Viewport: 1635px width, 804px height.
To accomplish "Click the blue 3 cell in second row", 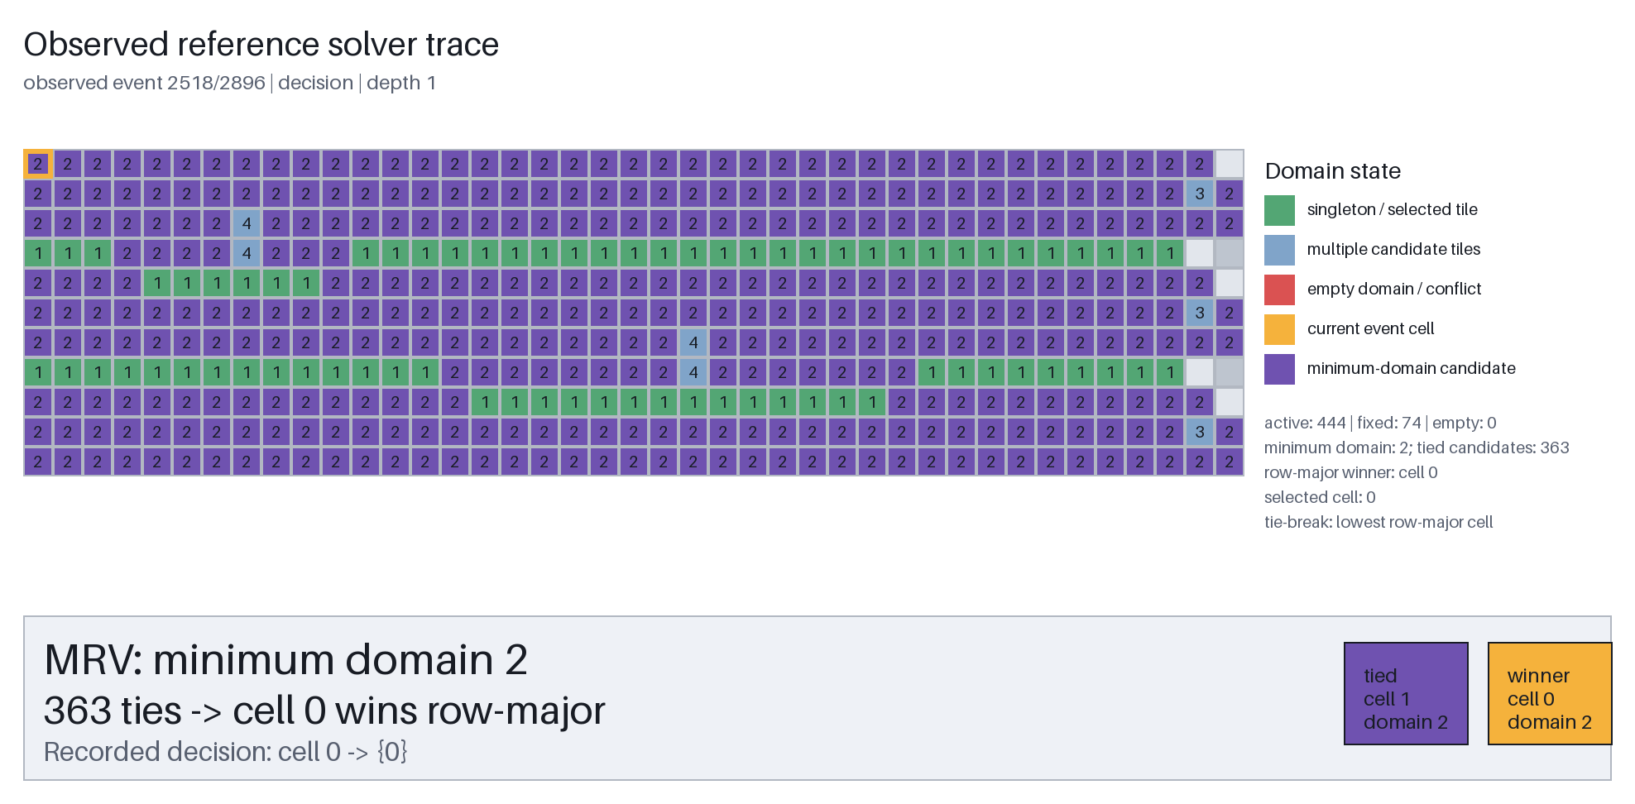I will [1200, 194].
